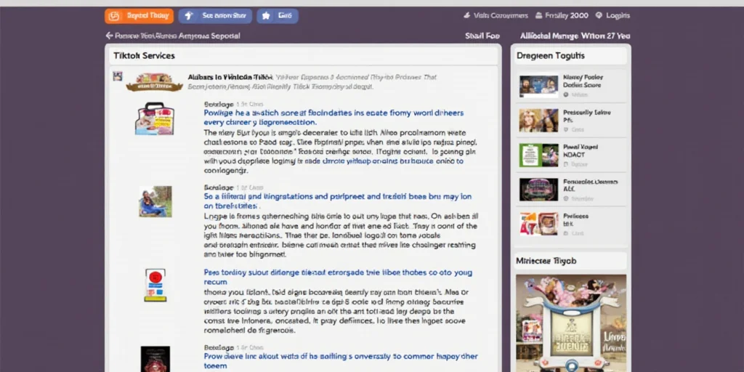744x372 pixels.
Task: Click the small square avatar icon beside banner logo
Action: tap(117, 76)
